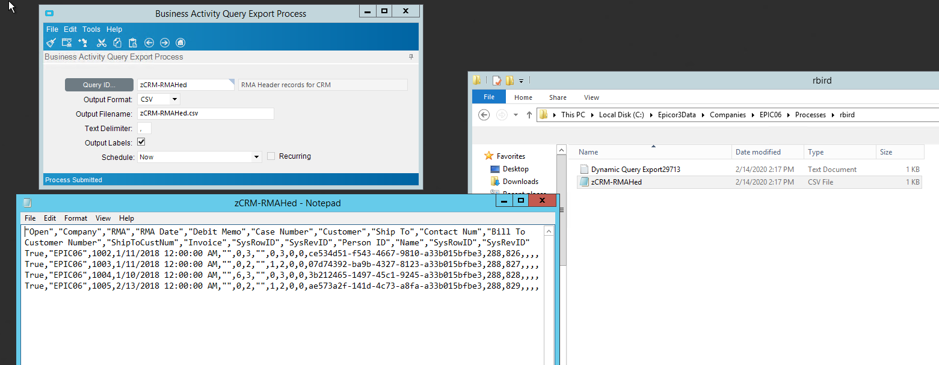Click the Query ID field containing zCRM-RMAHed
Screen dimensions: 939x365
(186, 85)
